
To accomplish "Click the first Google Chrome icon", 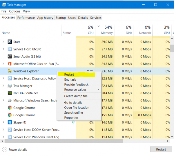I will (x=10, y=108).
